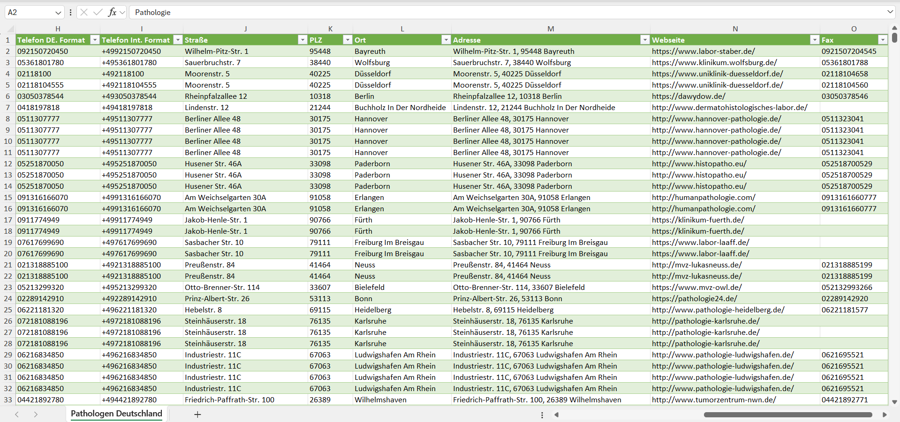
Task: Open the Name Box dropdown
Action: (x=58, y=13)
